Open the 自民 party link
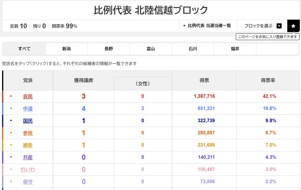Viewport: 301px width, 190px height. point(28,96)
